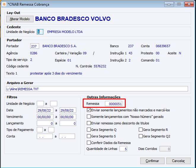Click the Protesto value 00
Image resolution: width=196 pixels, height=168 pixels.
[157, 53]
